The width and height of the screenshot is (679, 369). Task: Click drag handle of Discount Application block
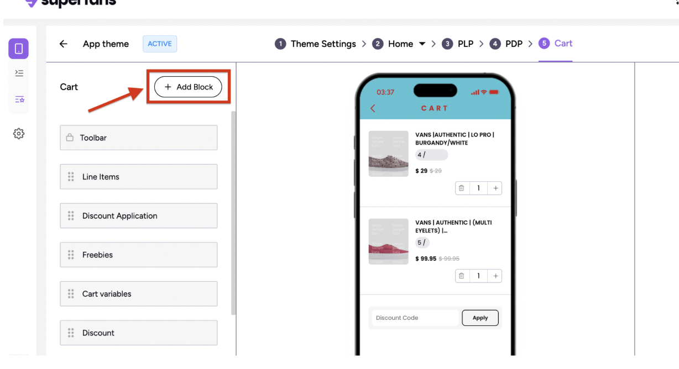(71, 216)
